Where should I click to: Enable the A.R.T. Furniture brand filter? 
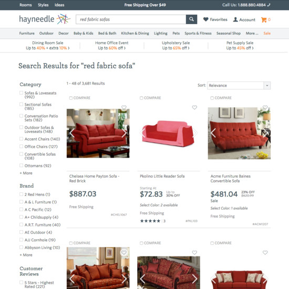(21, 224)
